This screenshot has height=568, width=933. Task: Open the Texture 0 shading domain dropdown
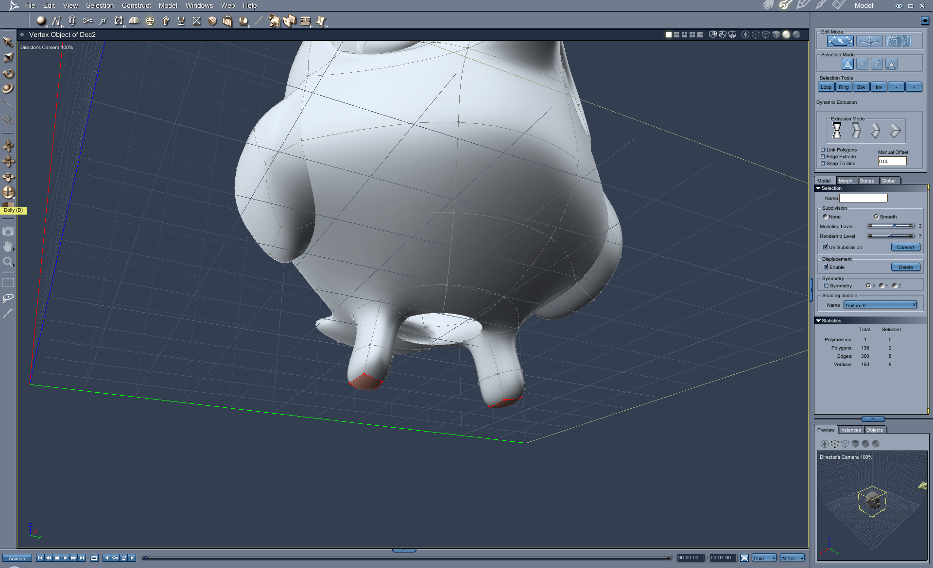[881, 305]
